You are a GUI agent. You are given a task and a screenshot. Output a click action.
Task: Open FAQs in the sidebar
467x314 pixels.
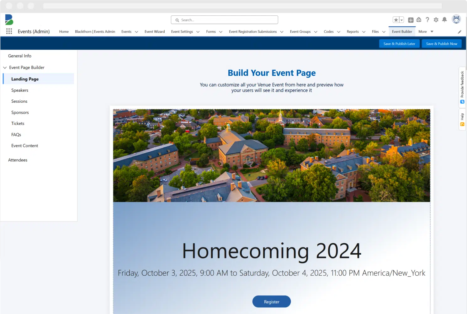[16, 135]
